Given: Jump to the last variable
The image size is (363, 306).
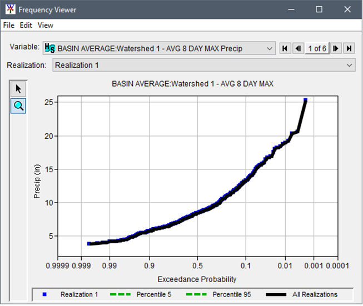Looking at the screenshot, I should point(349,48).
